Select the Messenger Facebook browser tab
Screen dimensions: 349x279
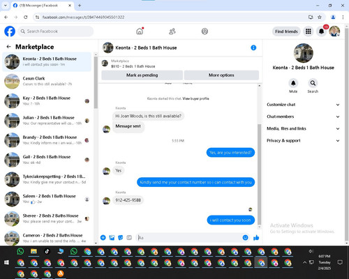point(42,6)
